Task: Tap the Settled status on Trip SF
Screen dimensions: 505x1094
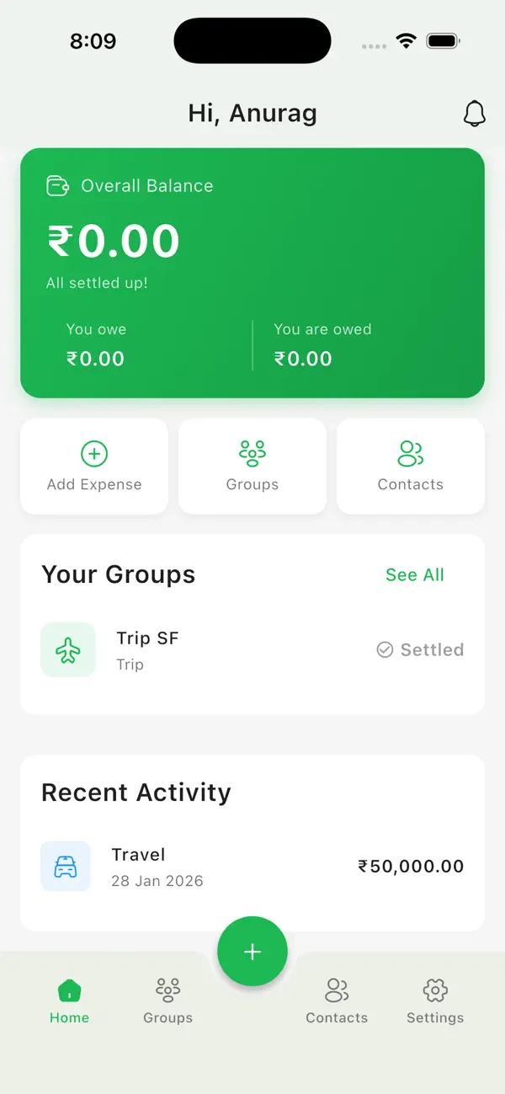Action: 419,649
